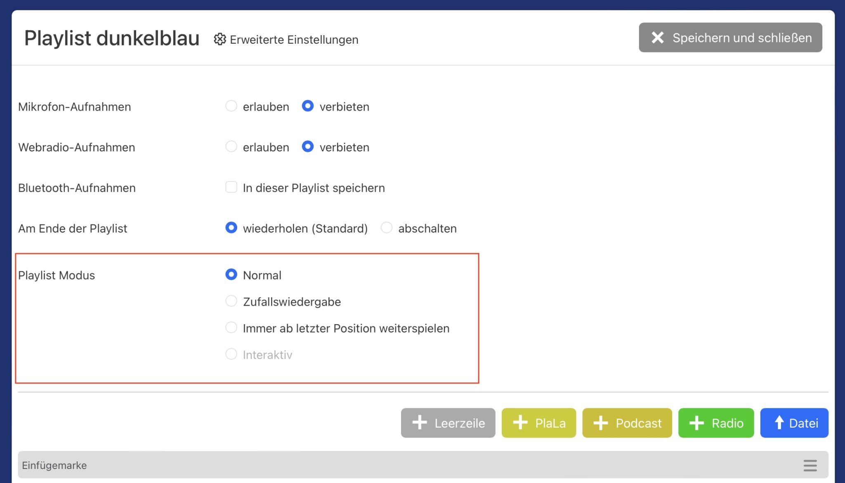The image size is (845, 483).
Task: Choose abschalten at end of playlist
Action: click(x=387, y=228)
